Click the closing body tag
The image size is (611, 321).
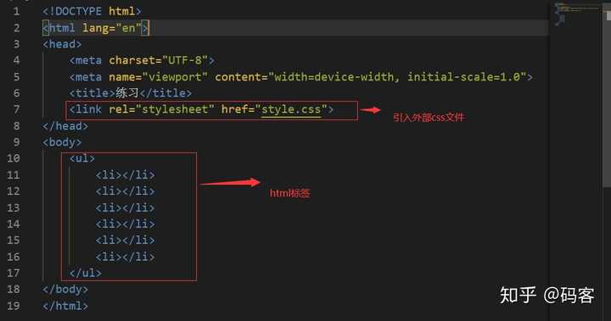coord(65,290)
